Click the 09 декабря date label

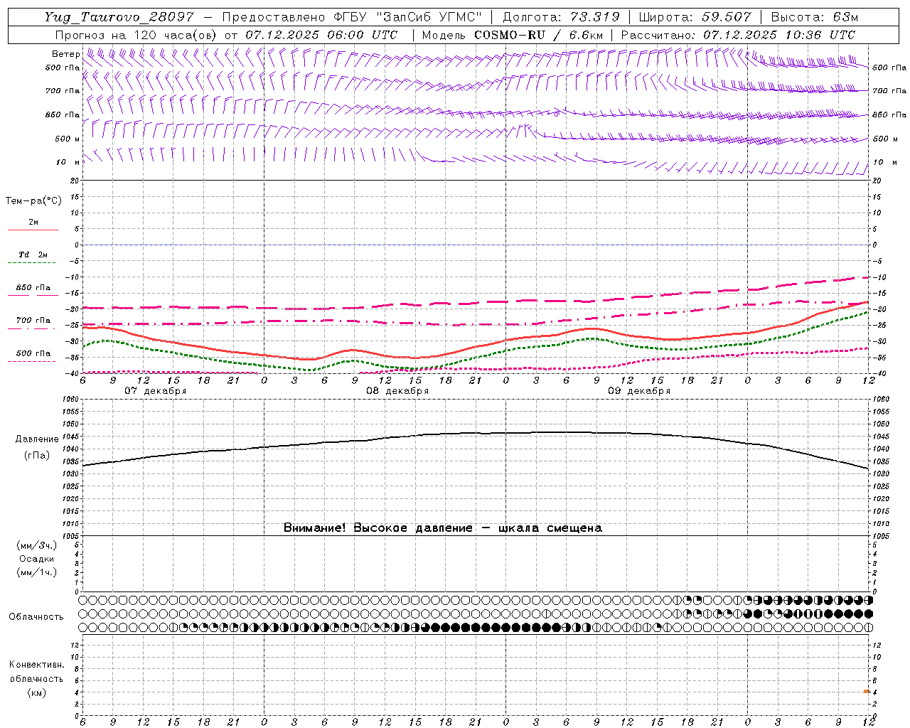coord(639,391)
